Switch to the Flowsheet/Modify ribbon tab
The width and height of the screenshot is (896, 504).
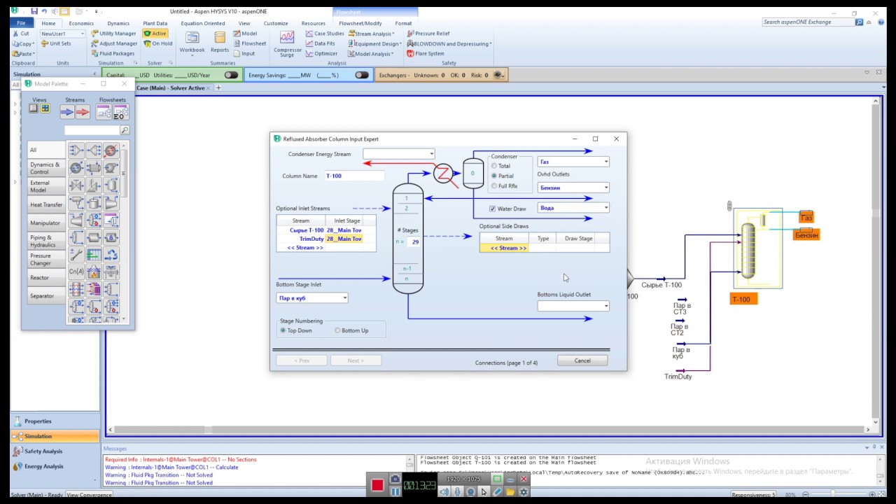coord(360,23)
